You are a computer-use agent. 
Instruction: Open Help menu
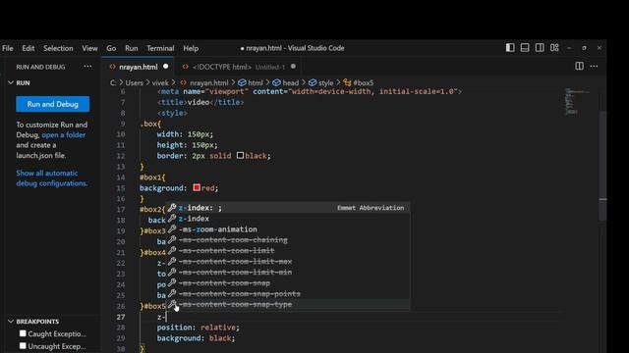tap(191, 48)
